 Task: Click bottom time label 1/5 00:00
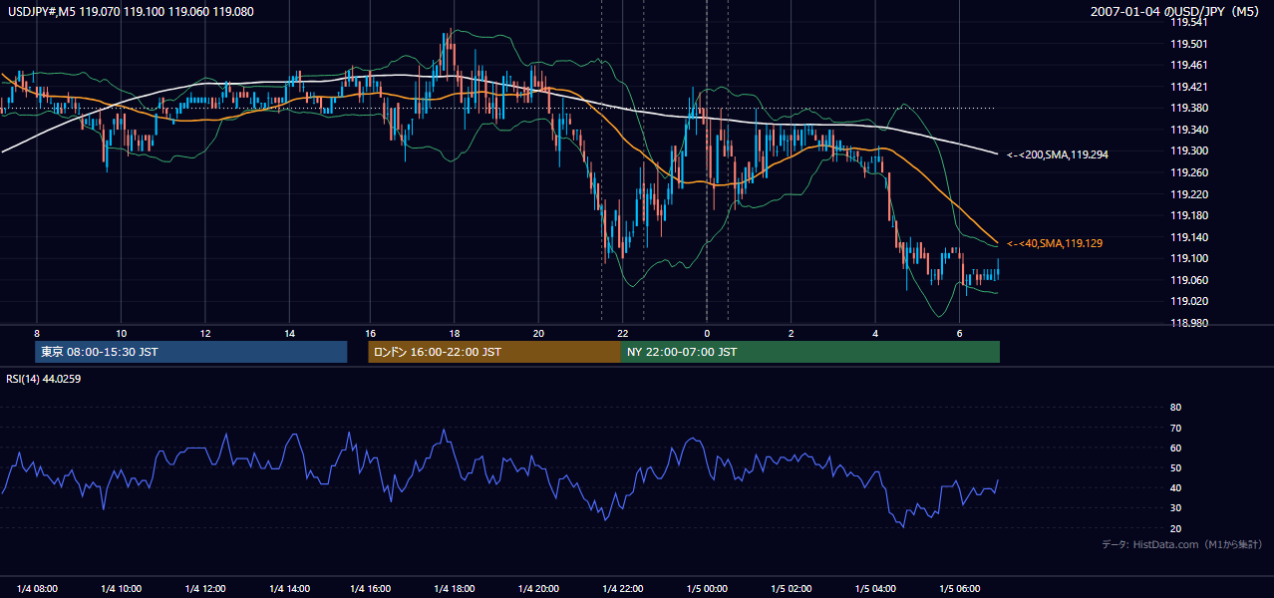(x=707, y=588)
